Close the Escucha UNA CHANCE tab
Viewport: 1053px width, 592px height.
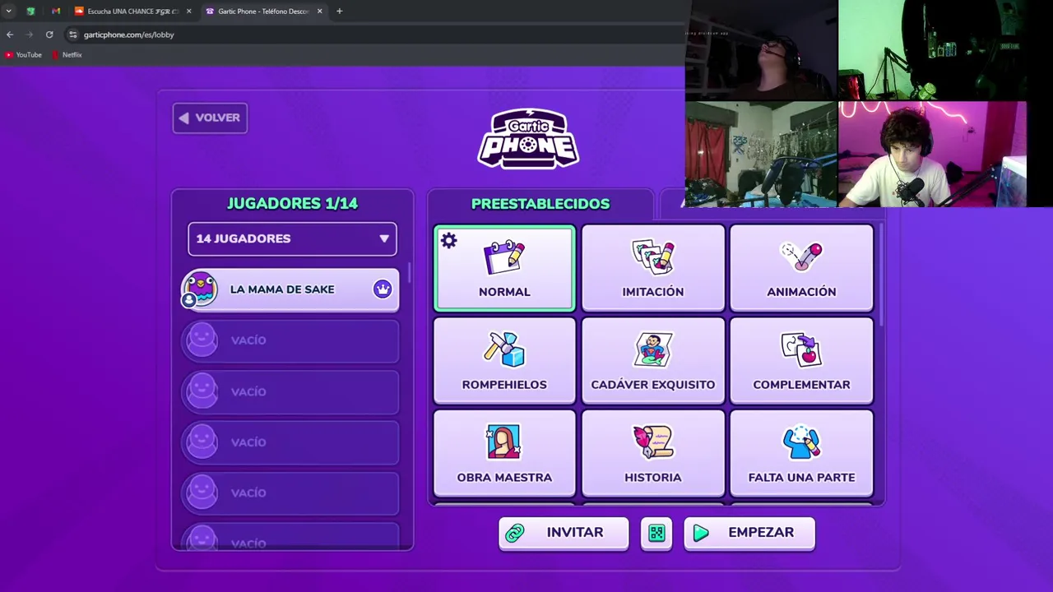coord(188,11)
